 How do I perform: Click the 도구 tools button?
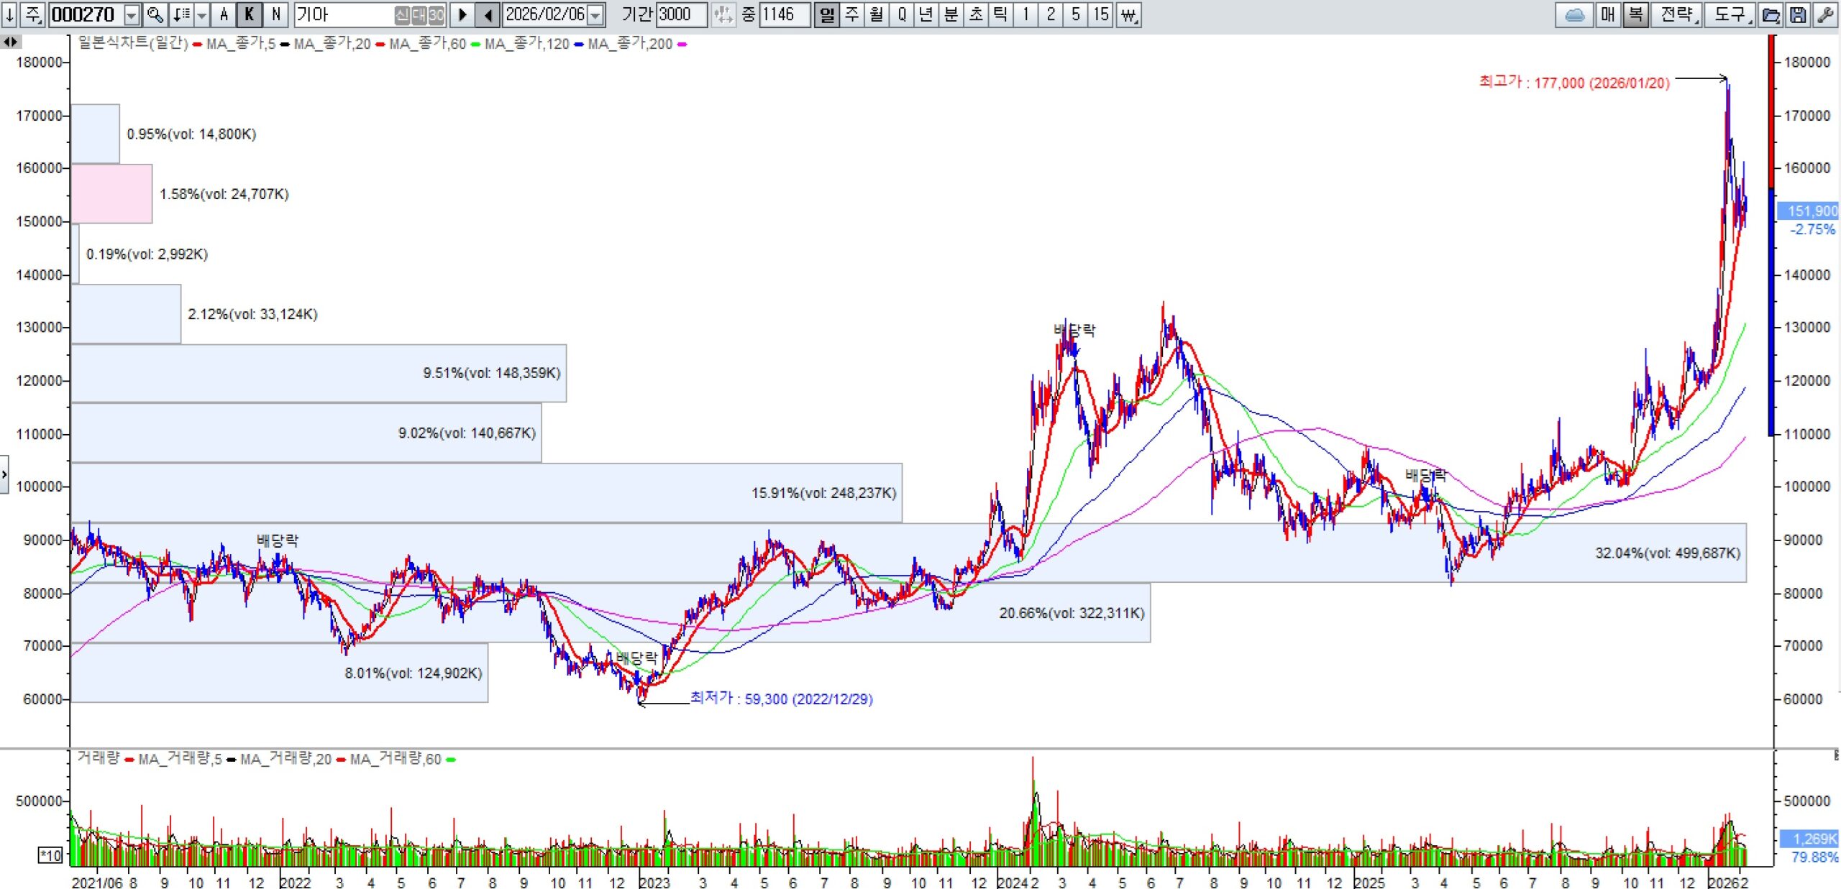pos(1731,14)
